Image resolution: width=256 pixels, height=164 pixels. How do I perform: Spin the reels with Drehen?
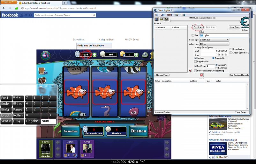[139, 131]
